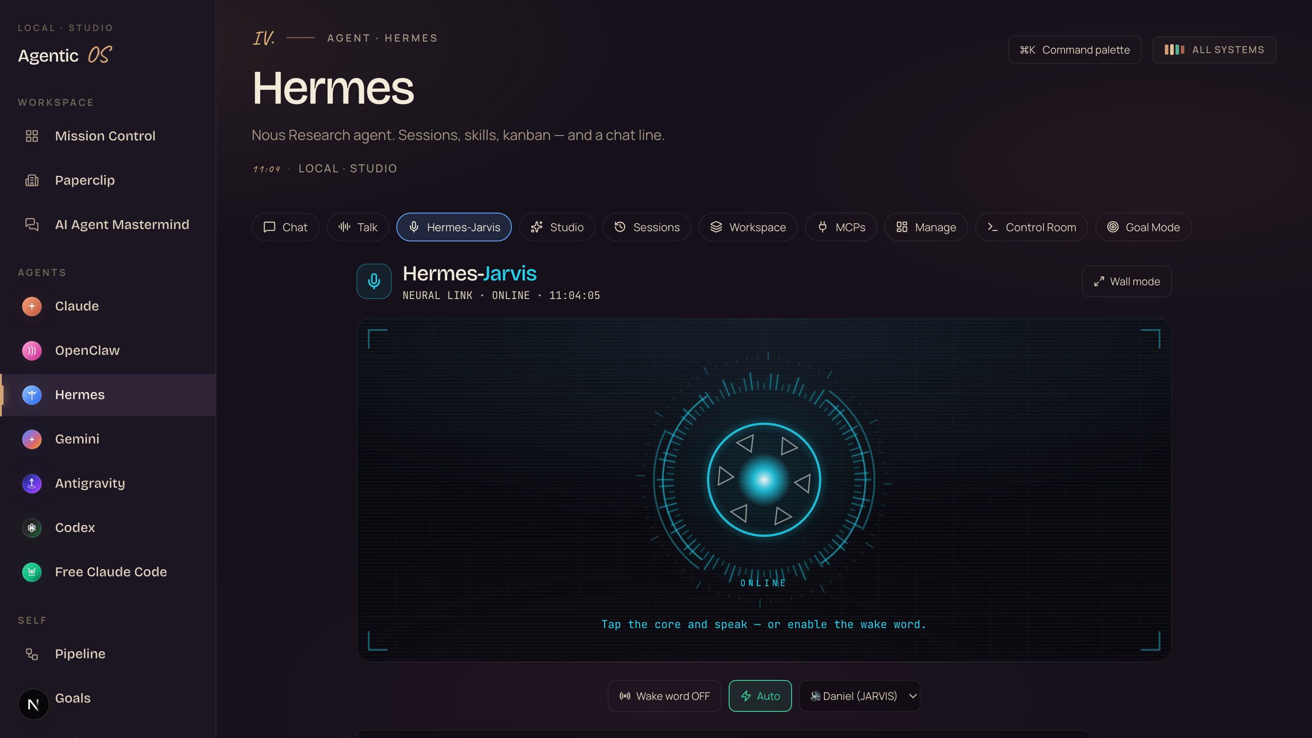This screenshot has height=738, width=1312.
Task: Click the 'Tap the core and speak' hint
Action: coord(763,624)
